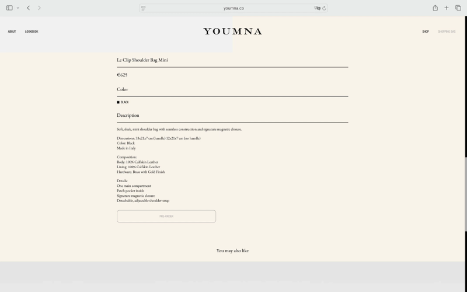Open the translate icon in address bar
Image resolution: width=467 pixels, height=292 pixels.
coord(317,8)
